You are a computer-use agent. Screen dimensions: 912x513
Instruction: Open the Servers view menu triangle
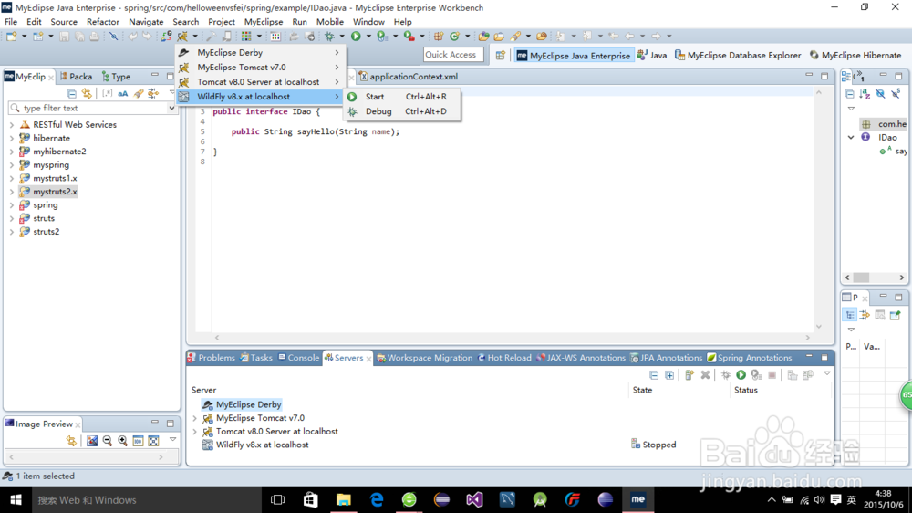click(827, 374)
